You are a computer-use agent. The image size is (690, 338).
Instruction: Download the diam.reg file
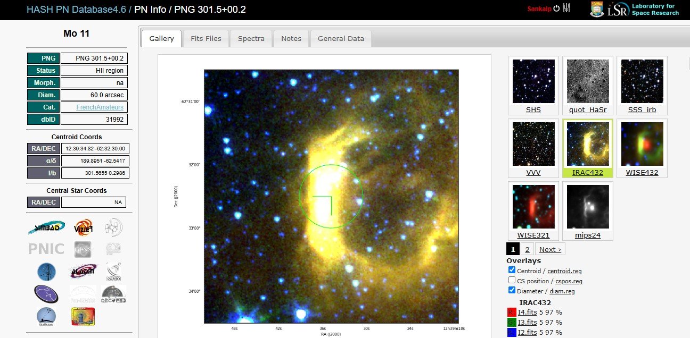(x=561, y=291)
